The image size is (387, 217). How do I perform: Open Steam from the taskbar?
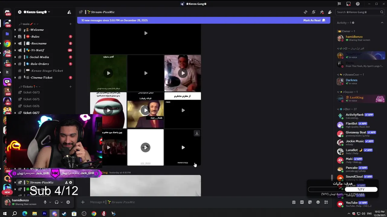[x=64, y=214]
